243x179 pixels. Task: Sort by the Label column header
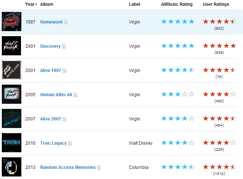pos(134,4)
